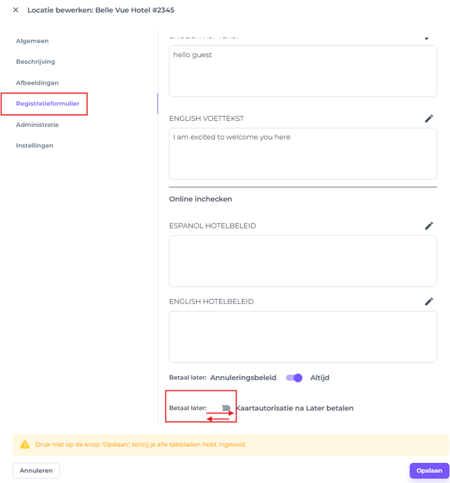Click pencil icon for English Hotelbeleid
450x483 pixels.
pyautogui.click(x=429, y=302)
